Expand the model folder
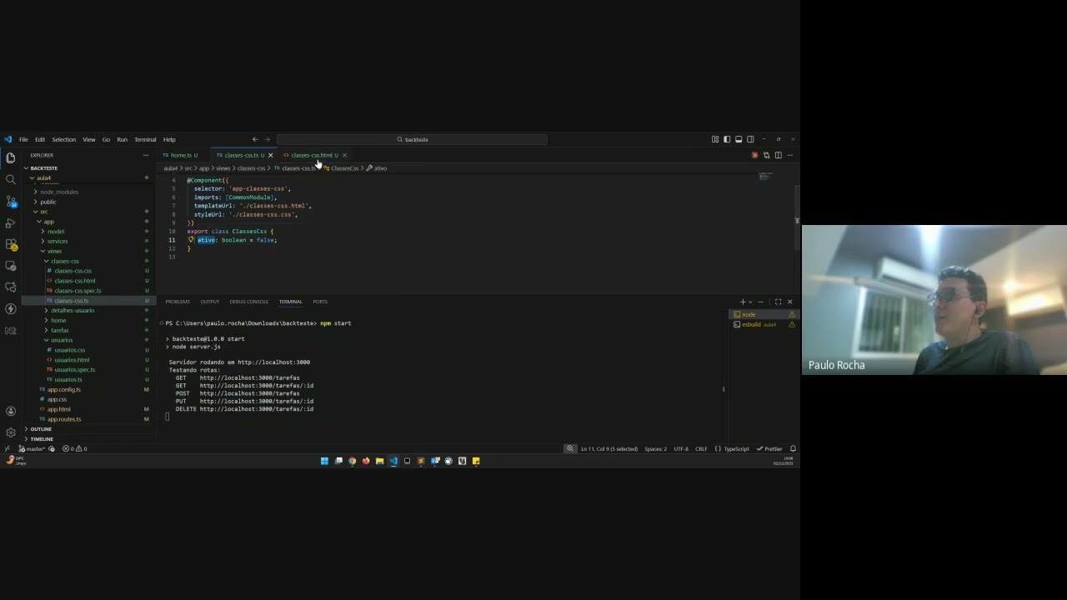 pyautogui.click(x=88, y=232)
